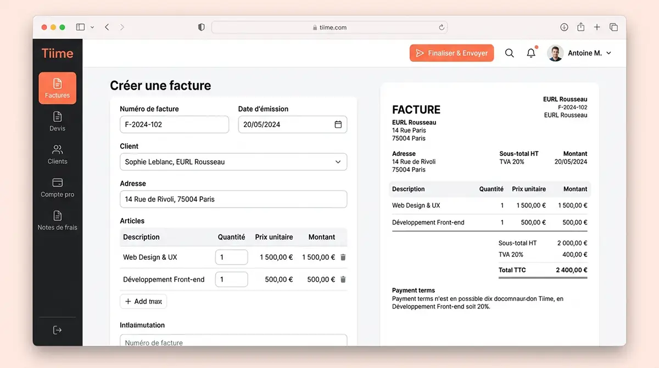Open a new browser tab
659x368 pixels.
click(597, 27)
